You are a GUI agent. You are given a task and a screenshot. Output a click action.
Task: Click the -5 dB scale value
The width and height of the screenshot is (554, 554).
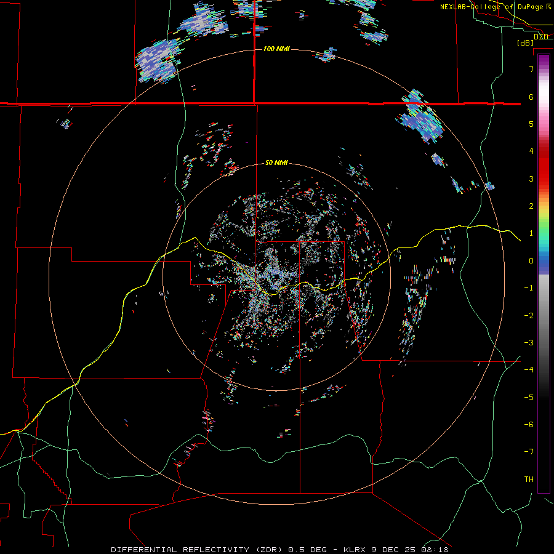pyautogui.click(x=529, y=398)
